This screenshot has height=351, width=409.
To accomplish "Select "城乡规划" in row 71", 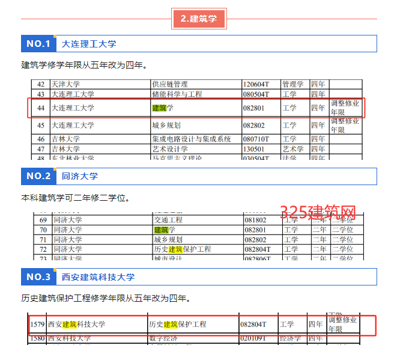I will (168, 240).
